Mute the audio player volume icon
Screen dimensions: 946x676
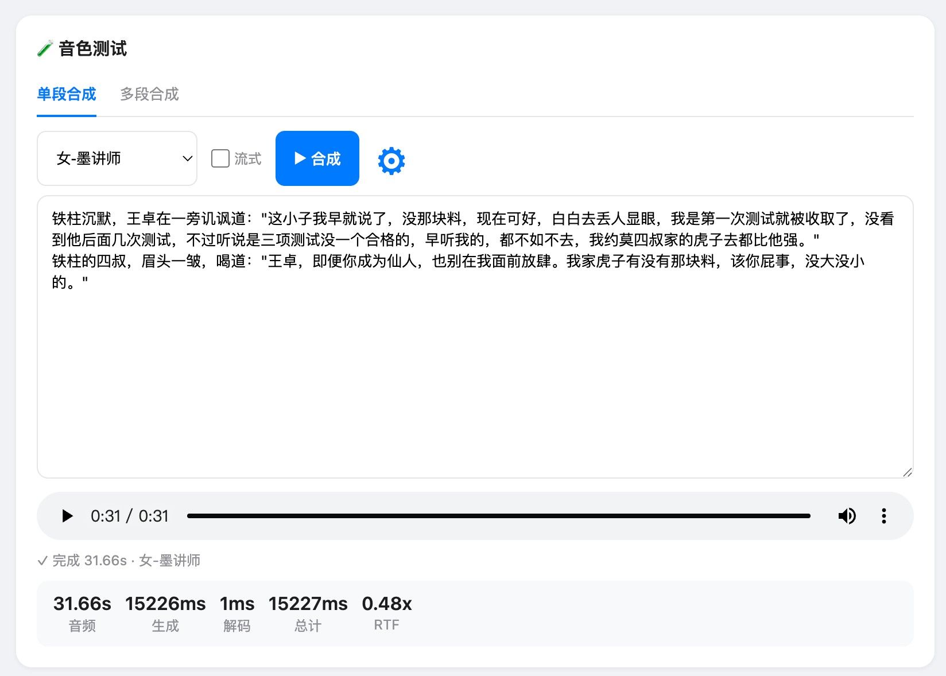pos(847,516)
